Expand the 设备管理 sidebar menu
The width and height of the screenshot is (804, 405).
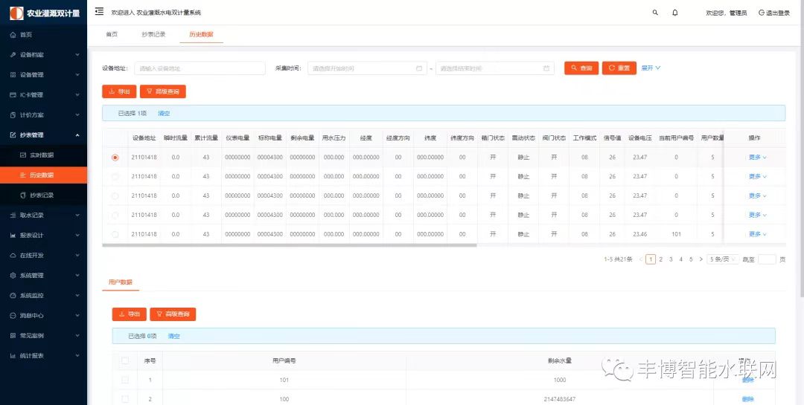[43, 75]
